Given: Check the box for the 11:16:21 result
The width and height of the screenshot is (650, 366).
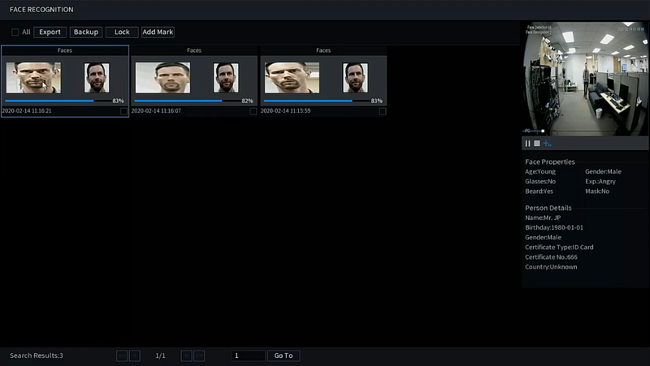Looking at the screenshot, I should (123, 111).
